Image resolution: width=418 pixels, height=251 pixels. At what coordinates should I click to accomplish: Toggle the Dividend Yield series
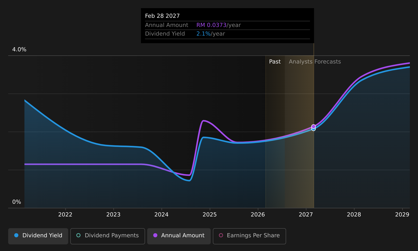pos(38,236)
